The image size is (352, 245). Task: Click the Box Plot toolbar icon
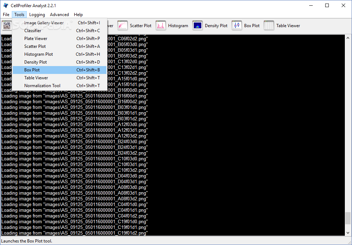pyautogui.click(x=237, y=26)
